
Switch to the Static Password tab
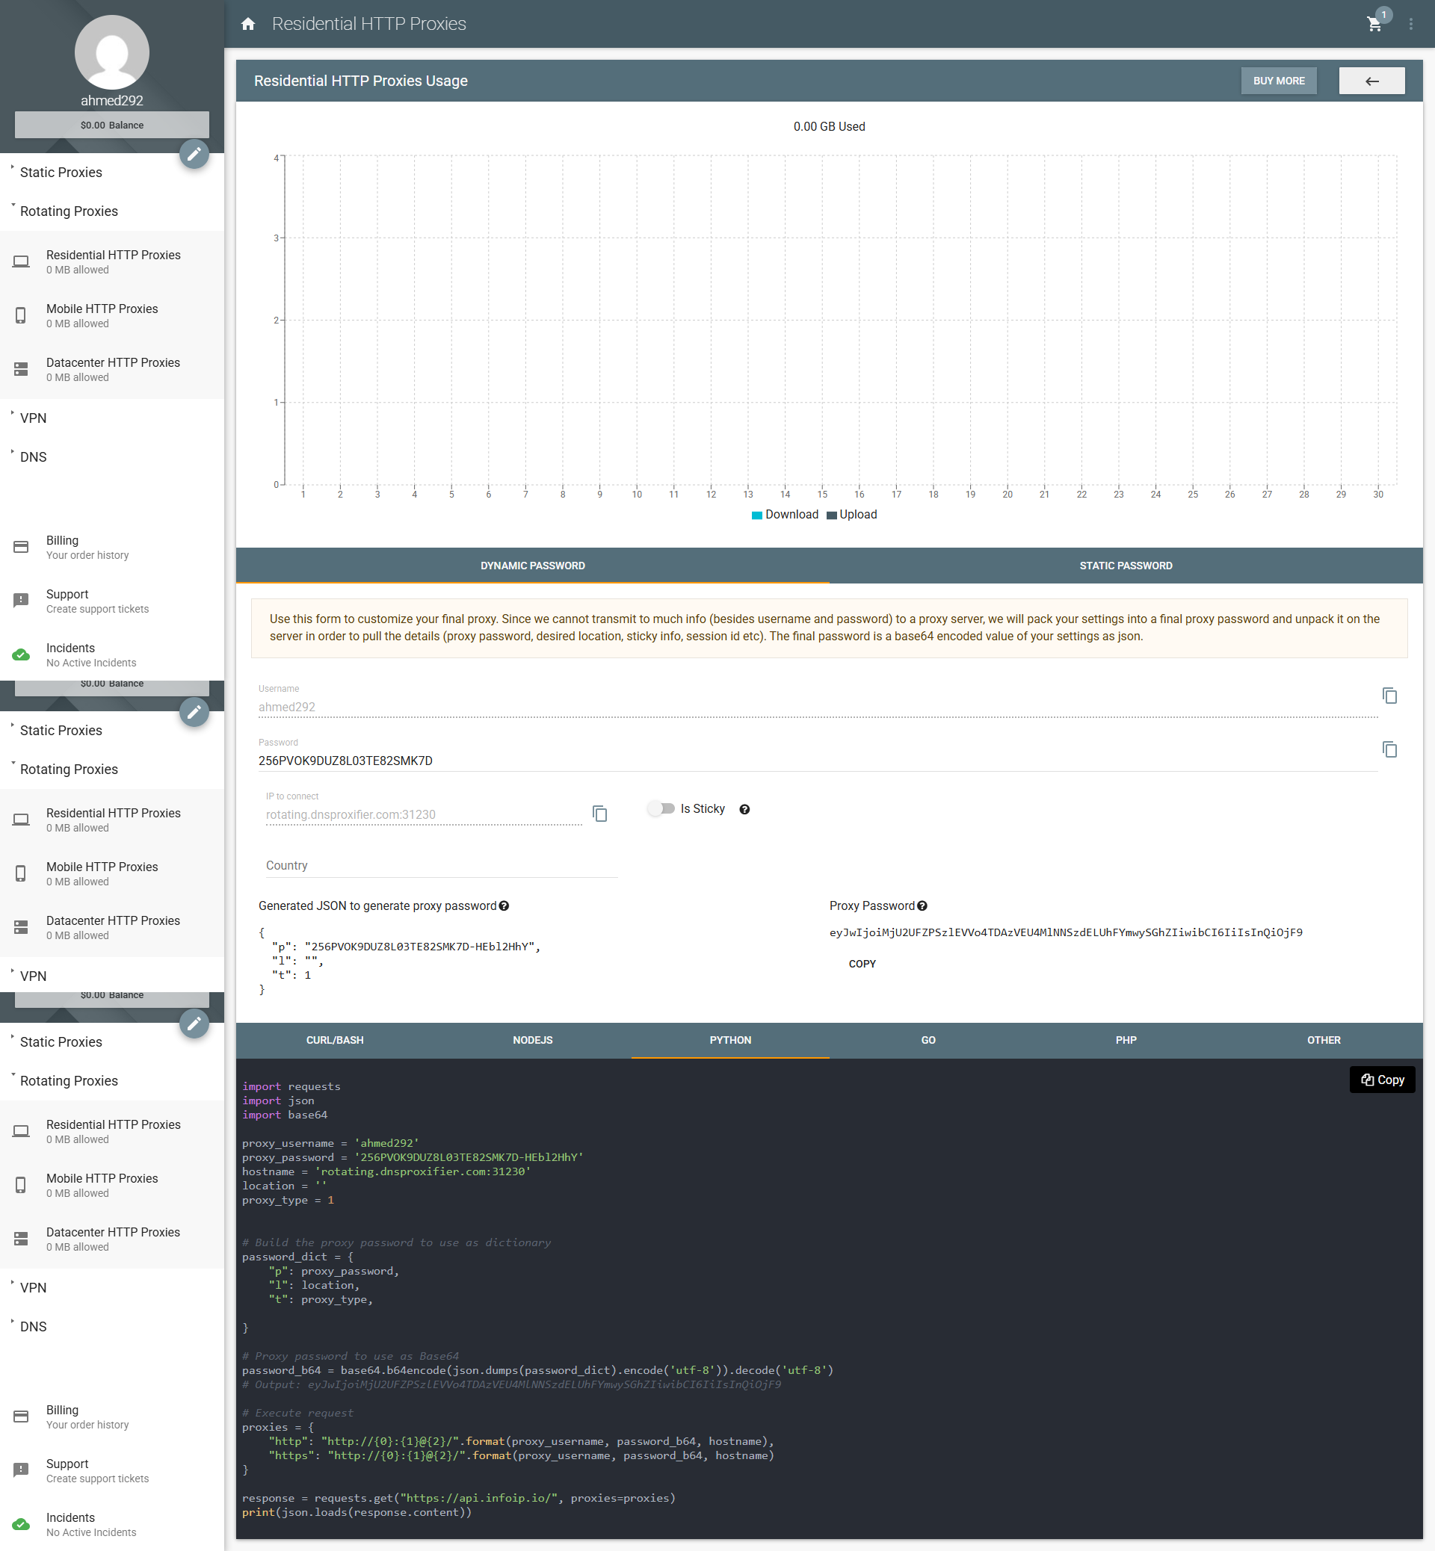tap(1125, 566)
